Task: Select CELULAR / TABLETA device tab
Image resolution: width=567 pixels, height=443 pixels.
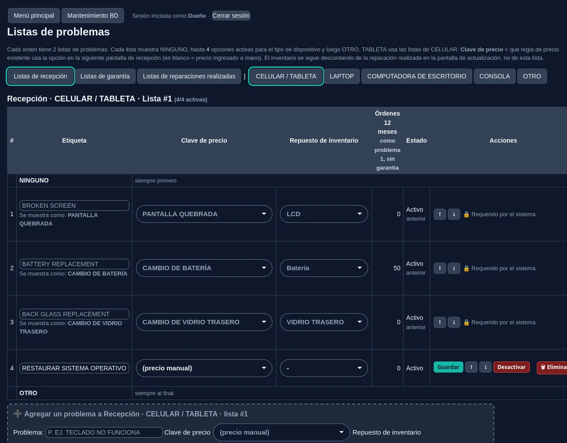Action: point(286,76)
